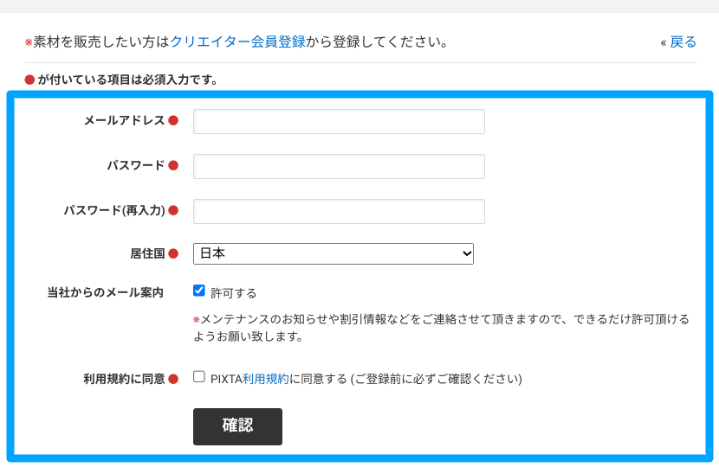Open the 居住国 dropdown showing 日本
The height and width of the screenshot is (467, 719).
coord(334,253)
